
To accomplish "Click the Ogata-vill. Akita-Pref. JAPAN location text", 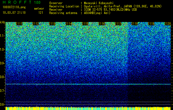I will [123, 6].
